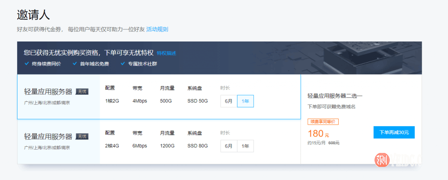Click the 1200G monthly traffic value
Image resolution: width=448 pixels, height=180 pixels.
pyautogui.click(x=167, y=146)
